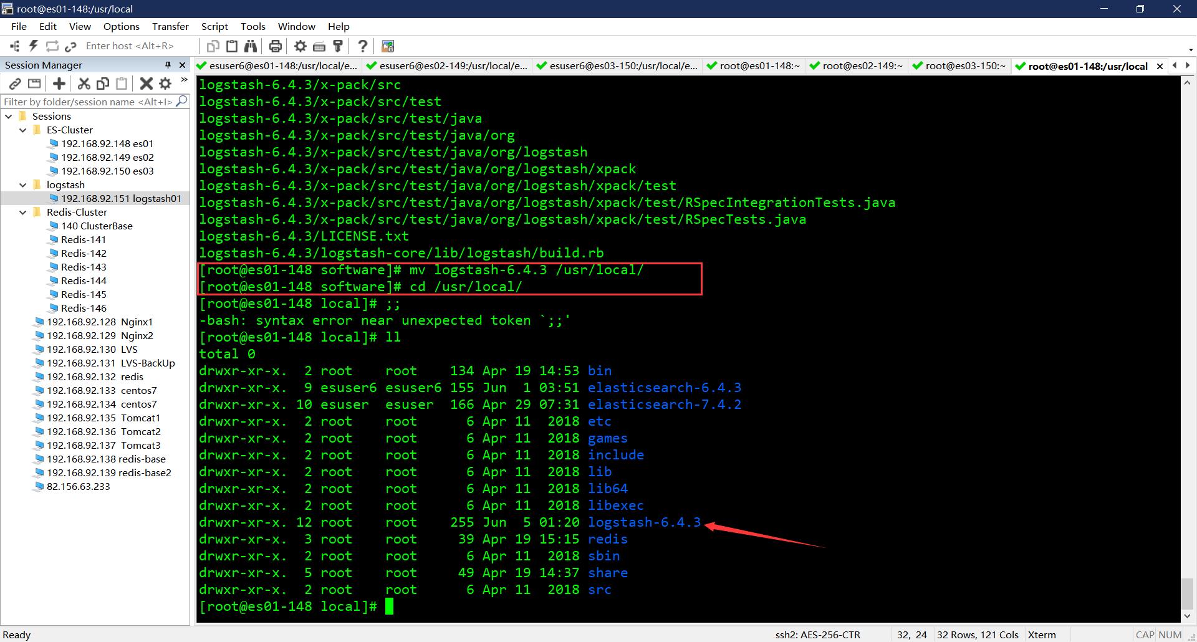Select session 192.168.92.151 logstash01
The width and height of the screenshot is (1197, 642).
coord(121,199)
